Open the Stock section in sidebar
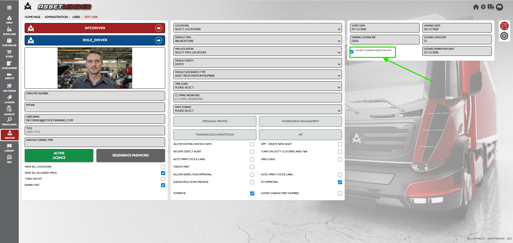The height and width of the screenshot is (243, 513). click(x=9, y=54)
